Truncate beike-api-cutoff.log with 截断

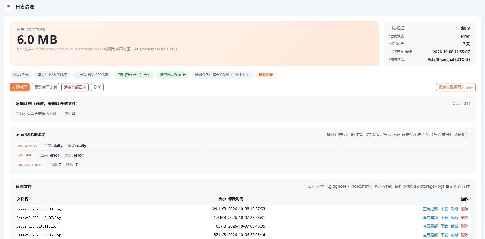coord(455,226)
